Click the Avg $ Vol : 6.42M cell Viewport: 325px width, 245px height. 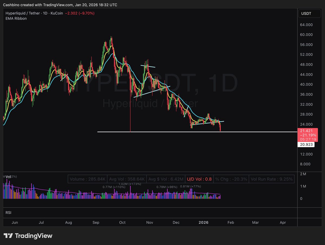tap(165, 179)
